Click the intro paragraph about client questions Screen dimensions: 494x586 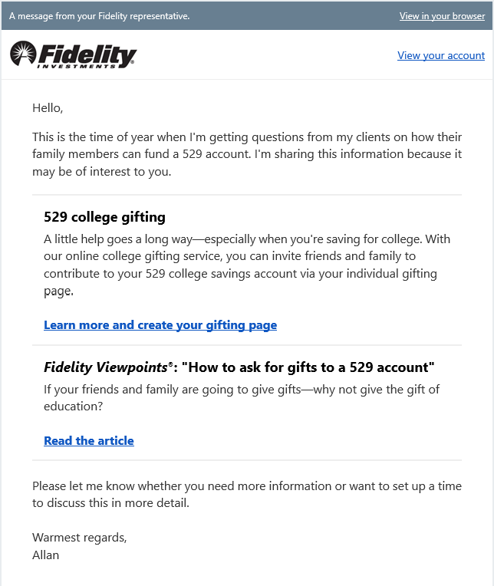pyautogui.click(x=247, y=154)
